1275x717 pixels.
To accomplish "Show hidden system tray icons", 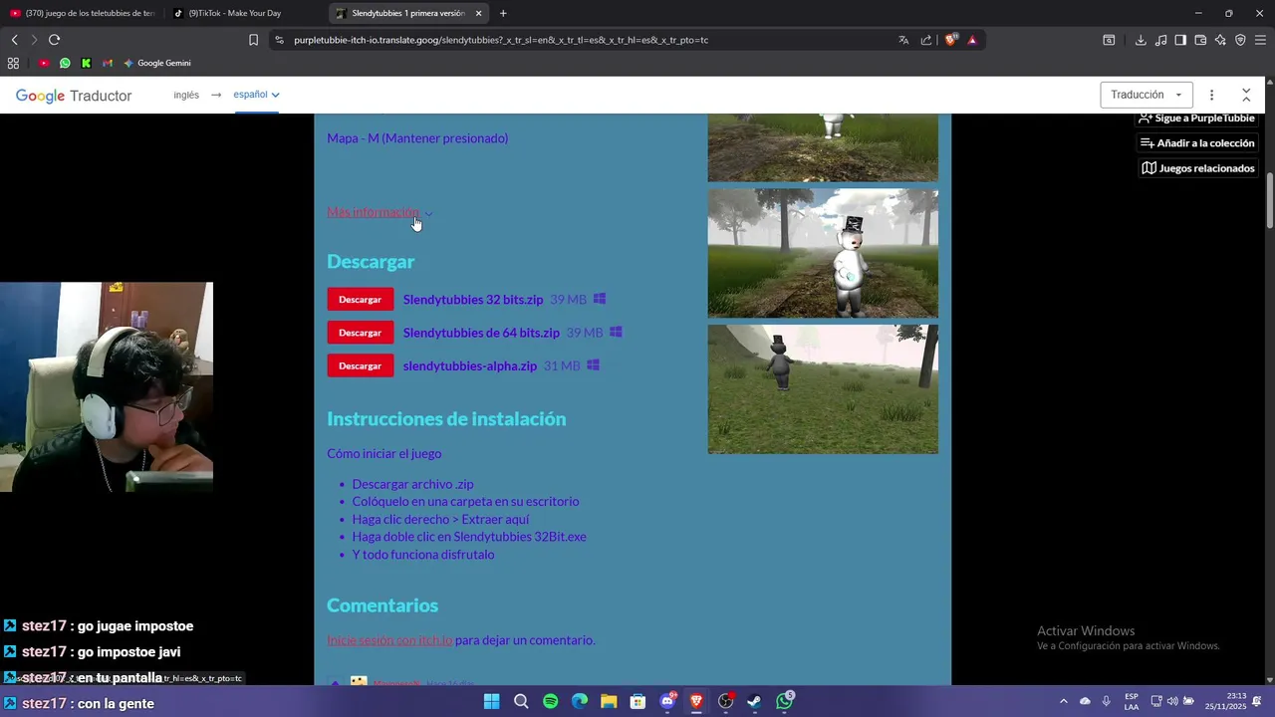I will pos(1063,701).
